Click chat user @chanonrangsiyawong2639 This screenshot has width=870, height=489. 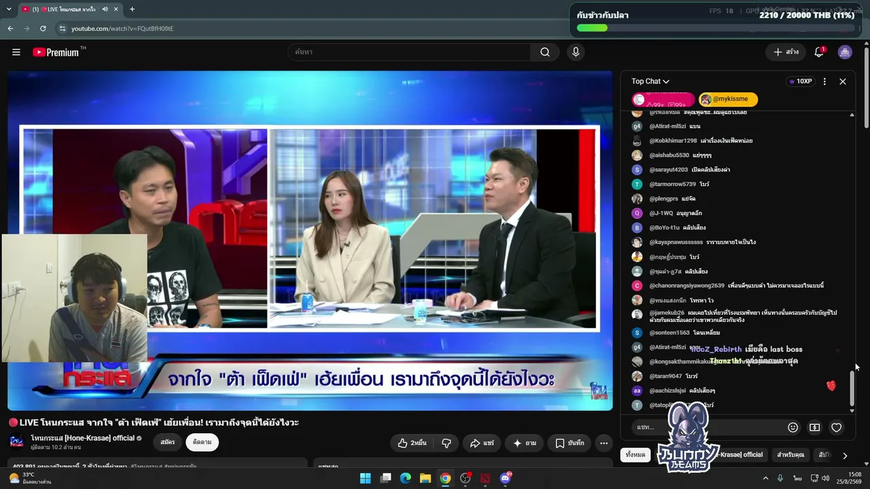(x=687, y=286)
